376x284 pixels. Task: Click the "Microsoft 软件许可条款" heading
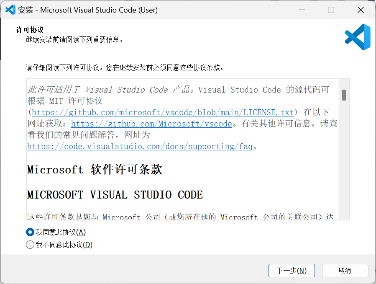pos(95,170)
